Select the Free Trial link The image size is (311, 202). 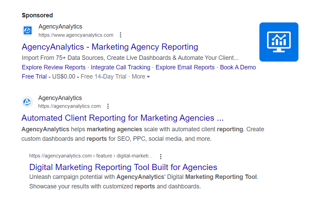point(34,77)
